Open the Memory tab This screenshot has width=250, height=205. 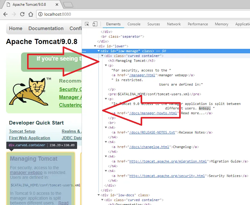click(x=221, y=24)
